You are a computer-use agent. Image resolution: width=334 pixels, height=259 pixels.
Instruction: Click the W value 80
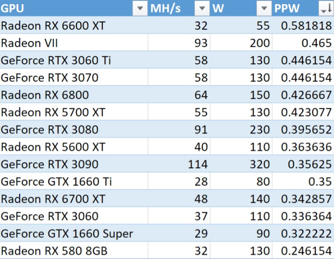click(x=263, y=181)
